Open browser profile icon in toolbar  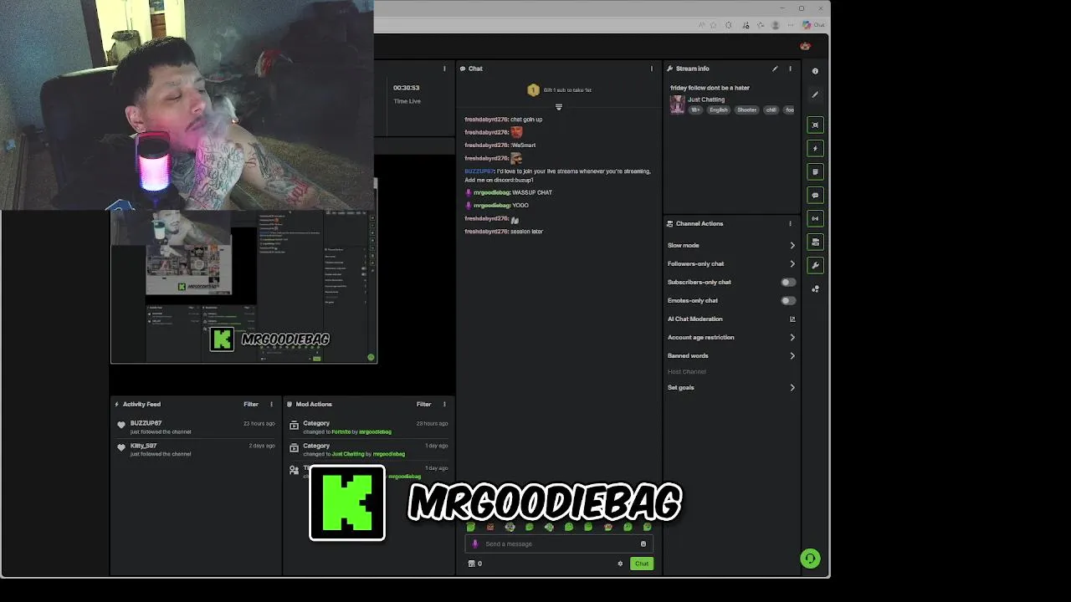click(x=776, y=25)
